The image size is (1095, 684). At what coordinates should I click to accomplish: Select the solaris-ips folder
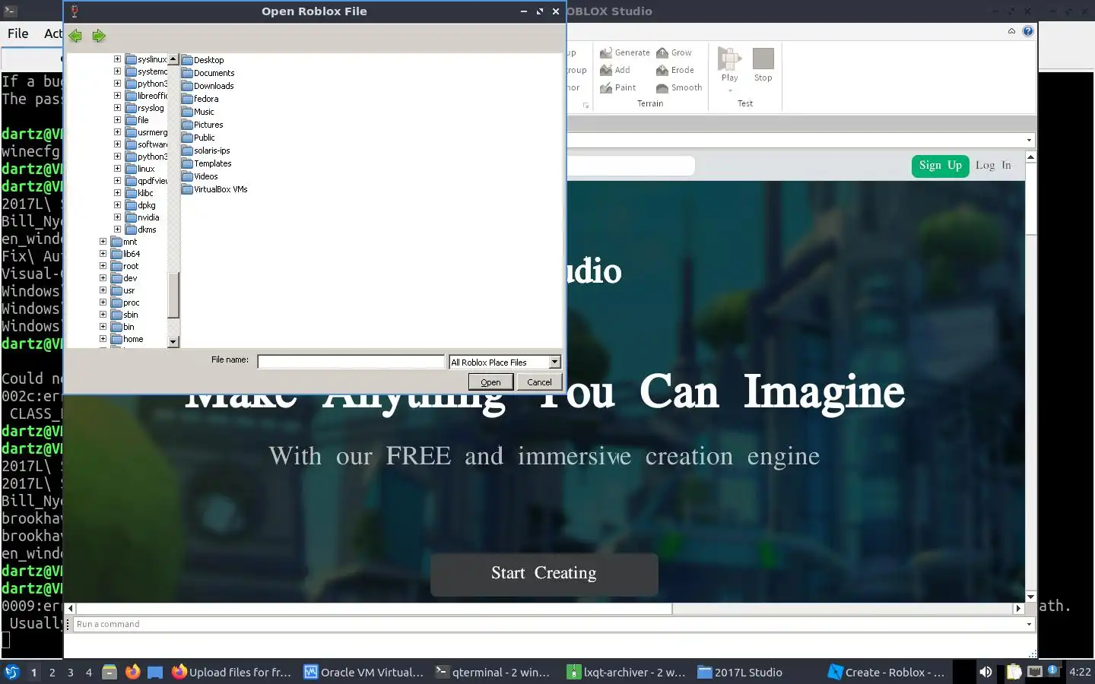pyautogui.click(x=206, y=150)
